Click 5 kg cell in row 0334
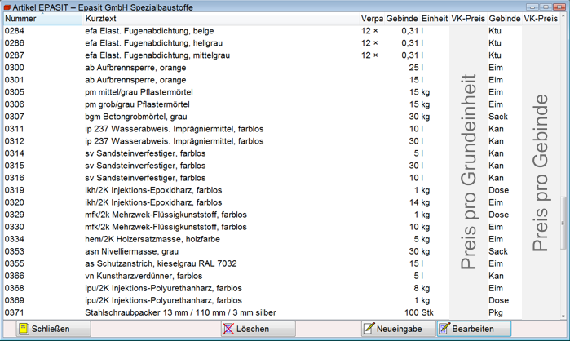The image size is (570, 341). (422, 239)
